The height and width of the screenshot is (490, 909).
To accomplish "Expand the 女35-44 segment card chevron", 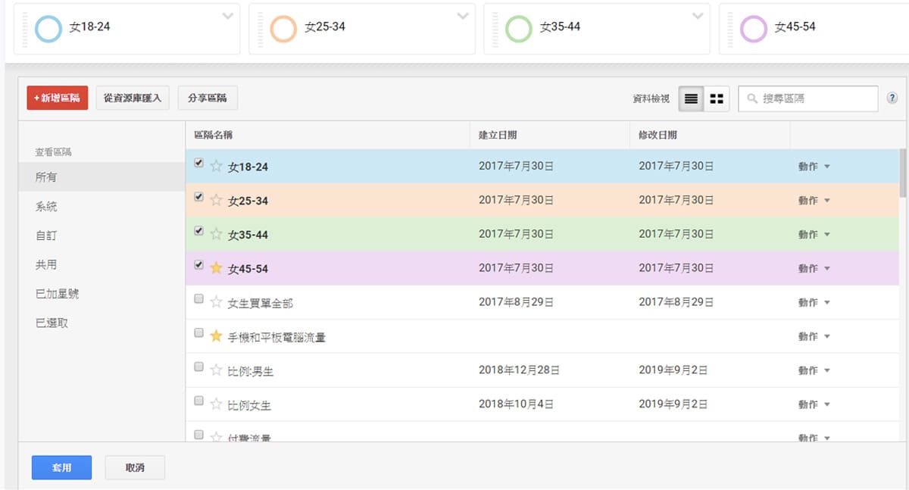I will [x=697, y=16].
